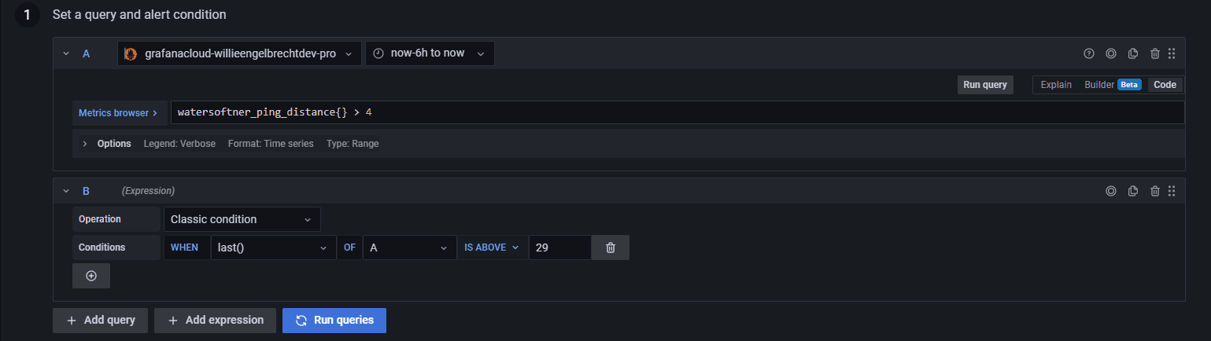Click the Run queries button
This screenshot has height=341, width=1211.
click(334, 321)
